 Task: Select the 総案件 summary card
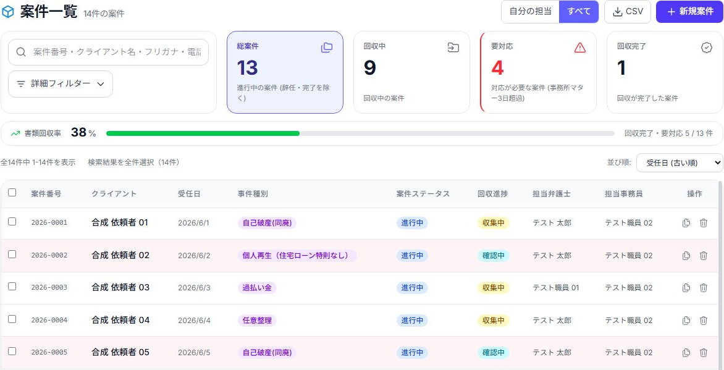pos(285,72)
